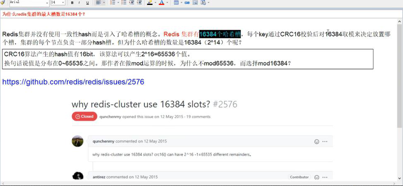Open the highlight color dropdown arrow
The width and height of the screenshot is (403, 186).
[155, 2]
